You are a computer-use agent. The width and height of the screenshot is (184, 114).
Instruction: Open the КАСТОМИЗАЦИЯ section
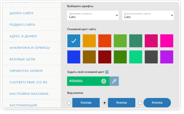(32, 104)
